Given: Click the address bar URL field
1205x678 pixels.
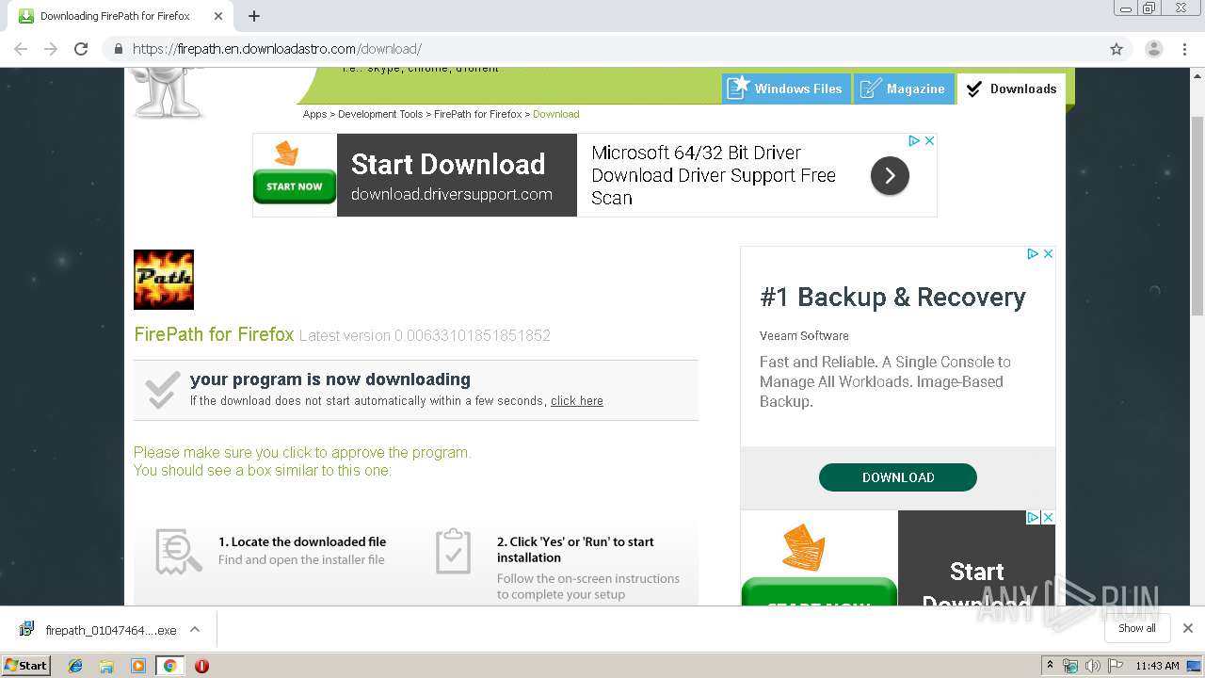Looking at the screenshot, I should click(602, 49).
